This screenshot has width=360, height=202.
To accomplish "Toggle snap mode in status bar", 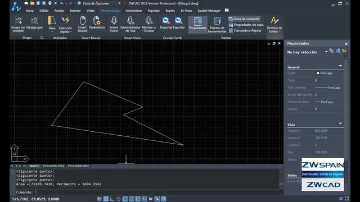I will [100, 199].
